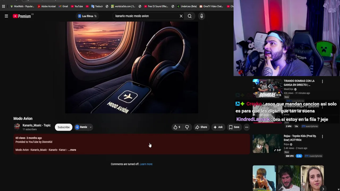Screen dimensions: 340x191
Task: Open the Los filtros extension button
Action: click(87, 16)
